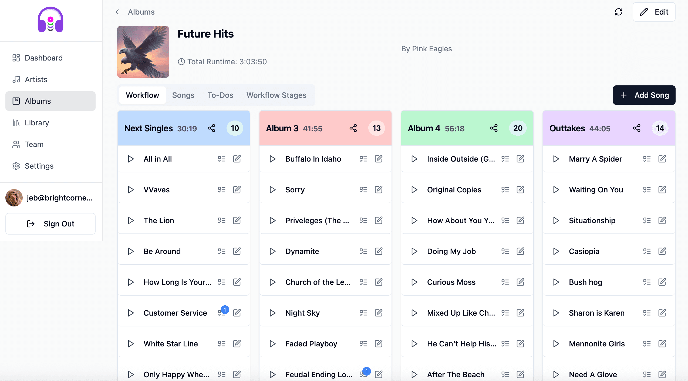The height and width of the screenshot is (381, 688).
Task: Share the Next Singles column
Action: pos(211,128)
